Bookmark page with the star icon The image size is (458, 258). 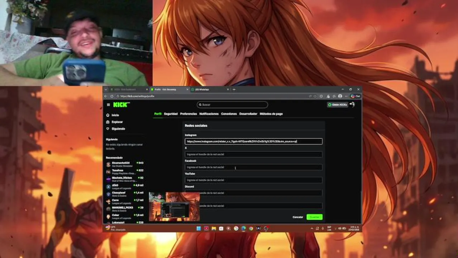[x=315, y=96]
